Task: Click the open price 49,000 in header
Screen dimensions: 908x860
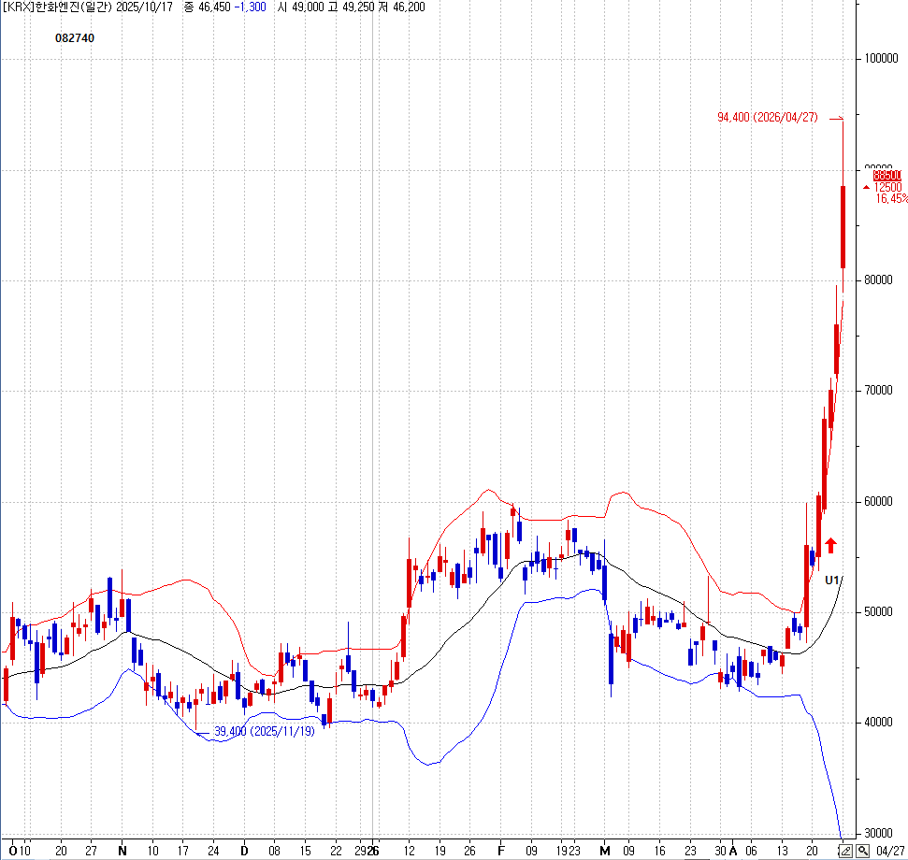Action: pos(308,7)
